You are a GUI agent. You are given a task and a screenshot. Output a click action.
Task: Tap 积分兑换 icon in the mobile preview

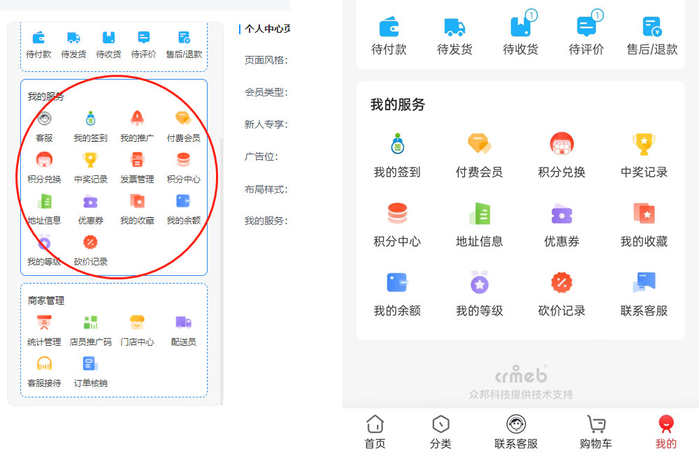point(562,144)
